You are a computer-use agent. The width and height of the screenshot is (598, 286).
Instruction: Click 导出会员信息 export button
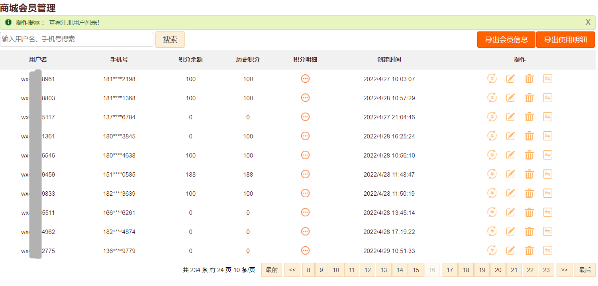(x=506, y=39)
